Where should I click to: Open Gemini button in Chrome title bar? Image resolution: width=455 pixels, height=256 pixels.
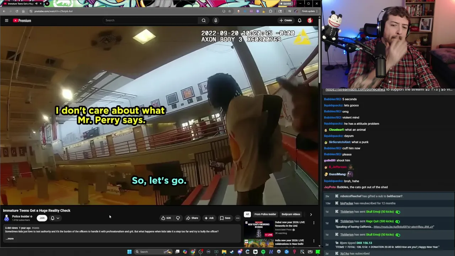285,4
